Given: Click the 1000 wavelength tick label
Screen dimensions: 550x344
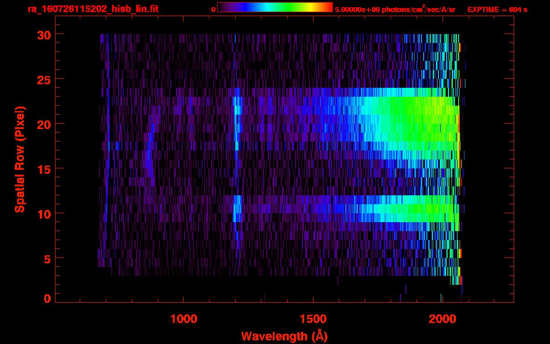Looking at the screenshot, I should [184, 319].
